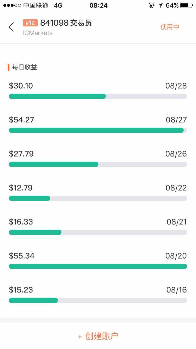Tap the 08/27 $54.27 profit bar
This screenshot has height=349, width=196.
(x=98, y=130)
